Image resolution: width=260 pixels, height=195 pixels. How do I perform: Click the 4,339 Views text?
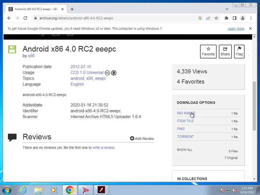[192, 71]
